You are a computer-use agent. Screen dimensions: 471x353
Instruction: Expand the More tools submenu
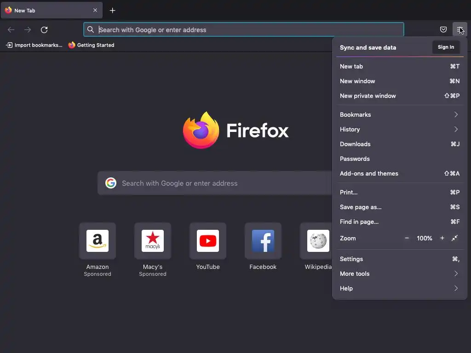click(x=400, y=274)
